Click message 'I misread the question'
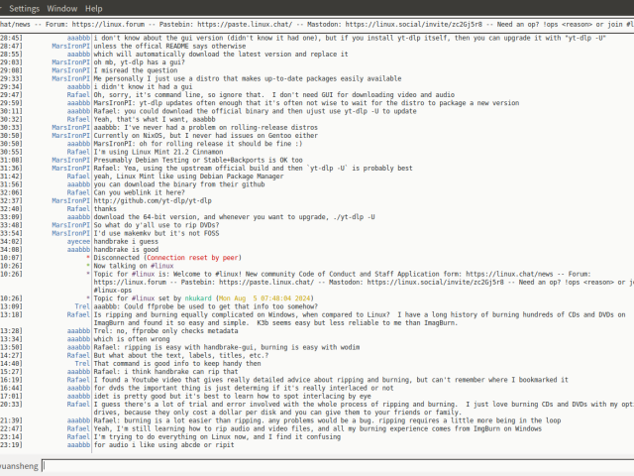 coord(136,70)
